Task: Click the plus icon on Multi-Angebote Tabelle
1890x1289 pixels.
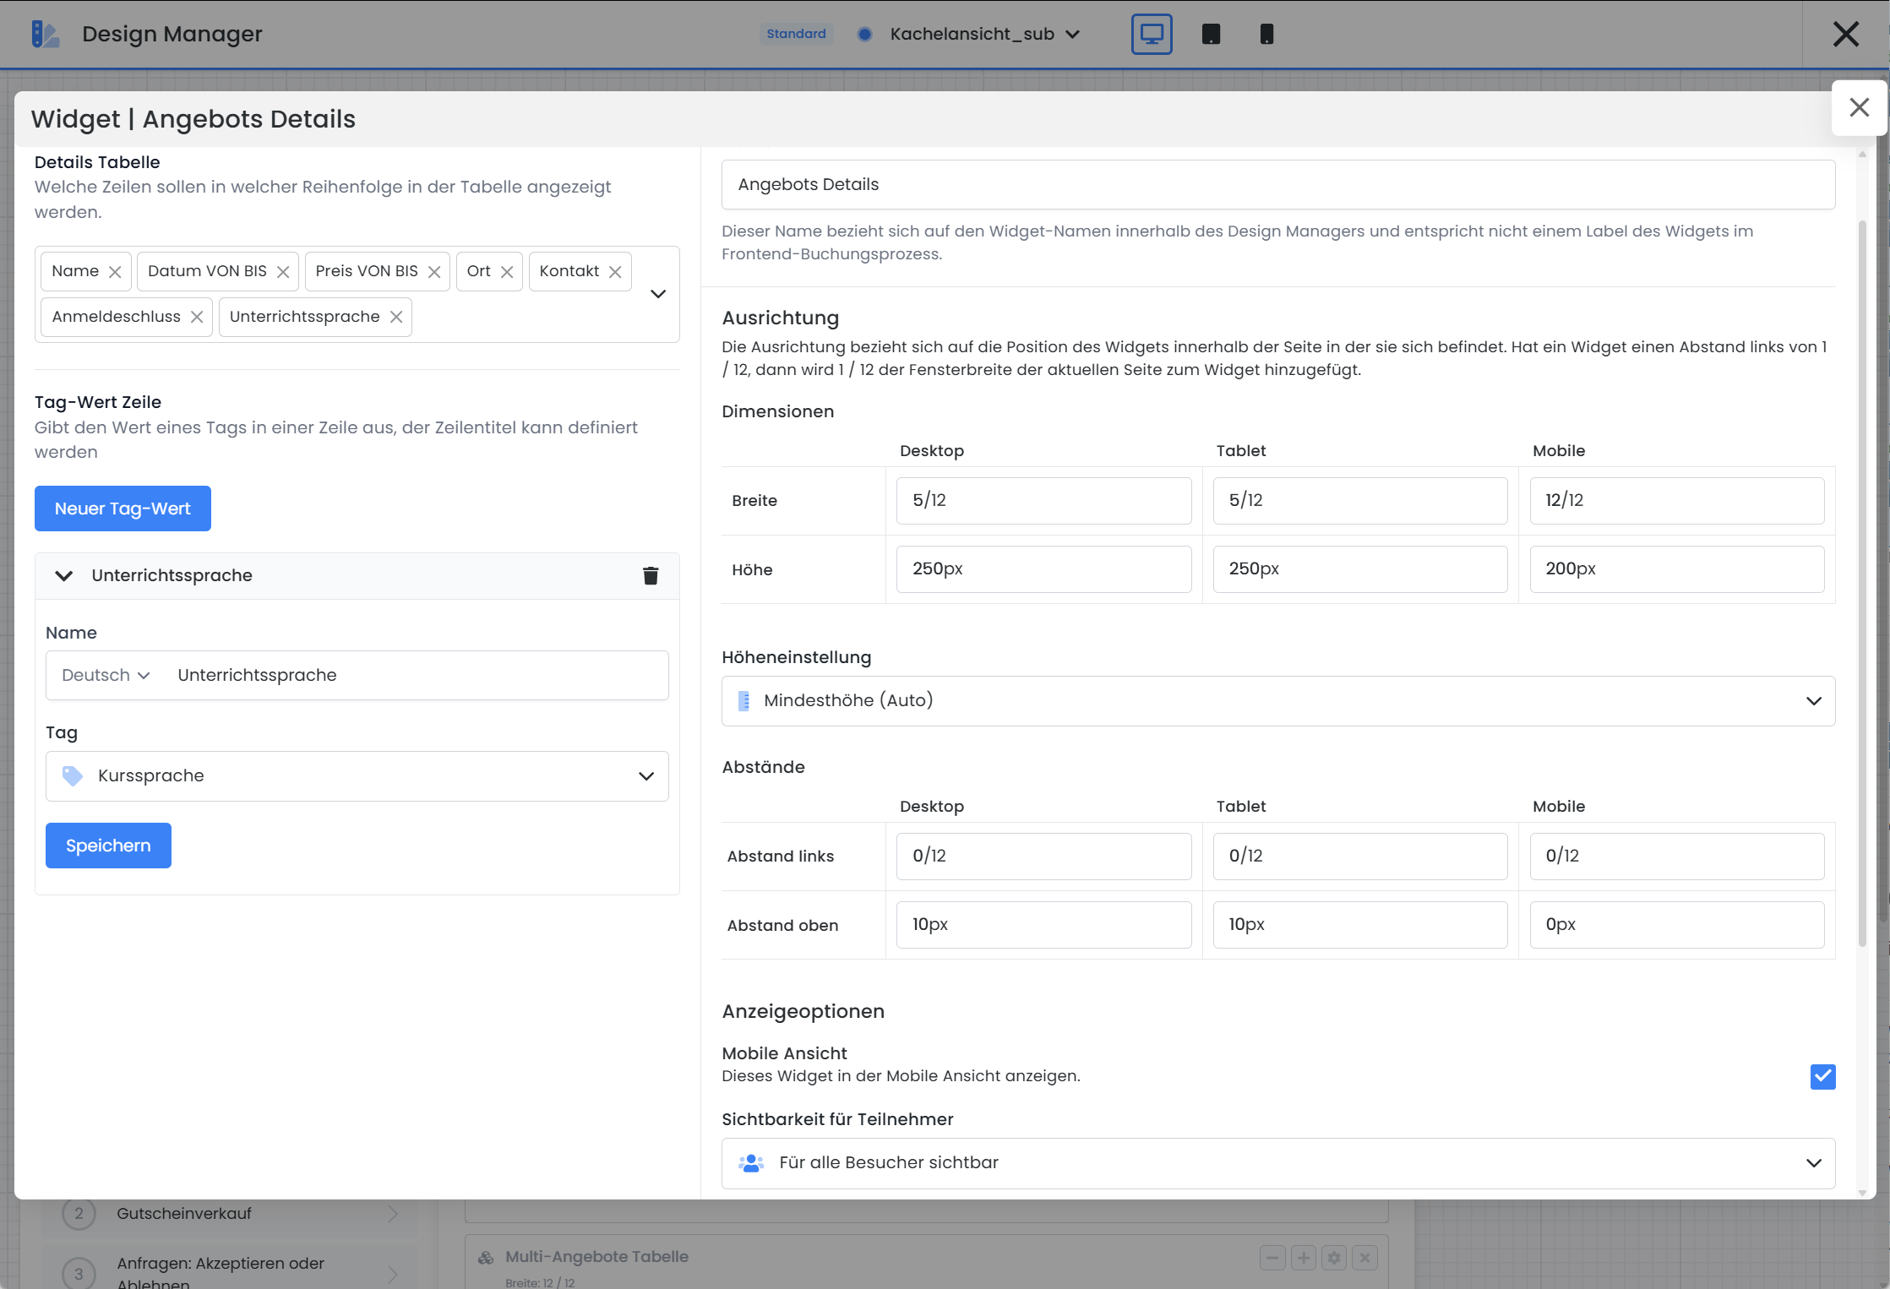Action: click(1303, 1257)
